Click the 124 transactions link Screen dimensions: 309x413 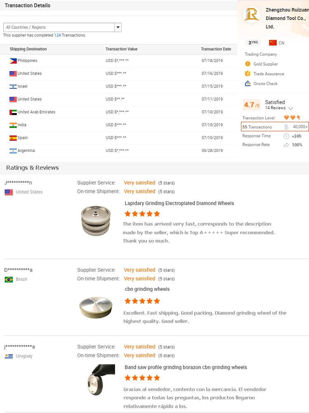(x=57, y=36)
